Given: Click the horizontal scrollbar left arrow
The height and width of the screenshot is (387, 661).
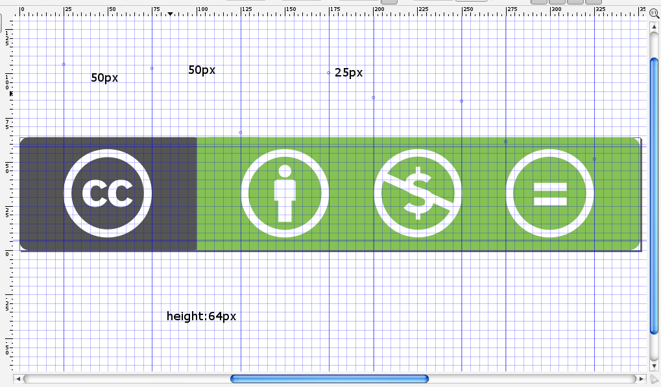Looking at the screenshot, I should pyautogui.click(x=18, y=379).
